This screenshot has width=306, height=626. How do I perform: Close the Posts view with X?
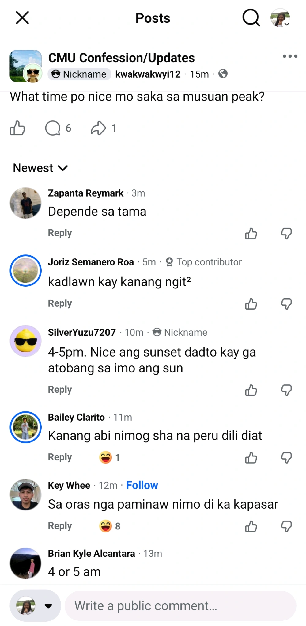(x=22, y=18)
